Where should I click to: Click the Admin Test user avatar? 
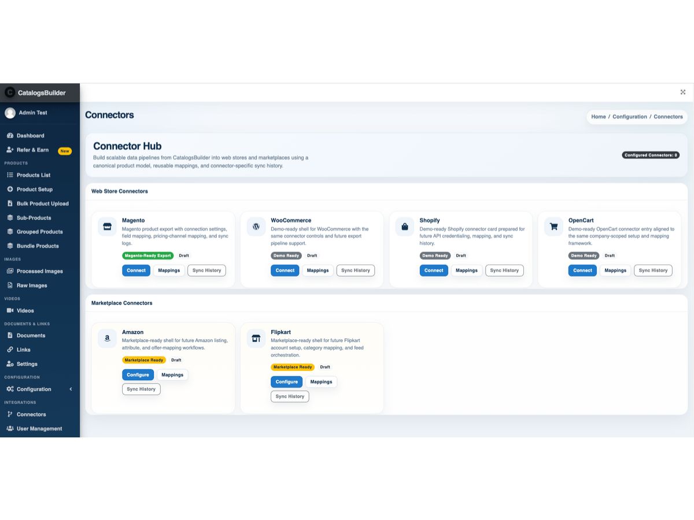(10, 113)
